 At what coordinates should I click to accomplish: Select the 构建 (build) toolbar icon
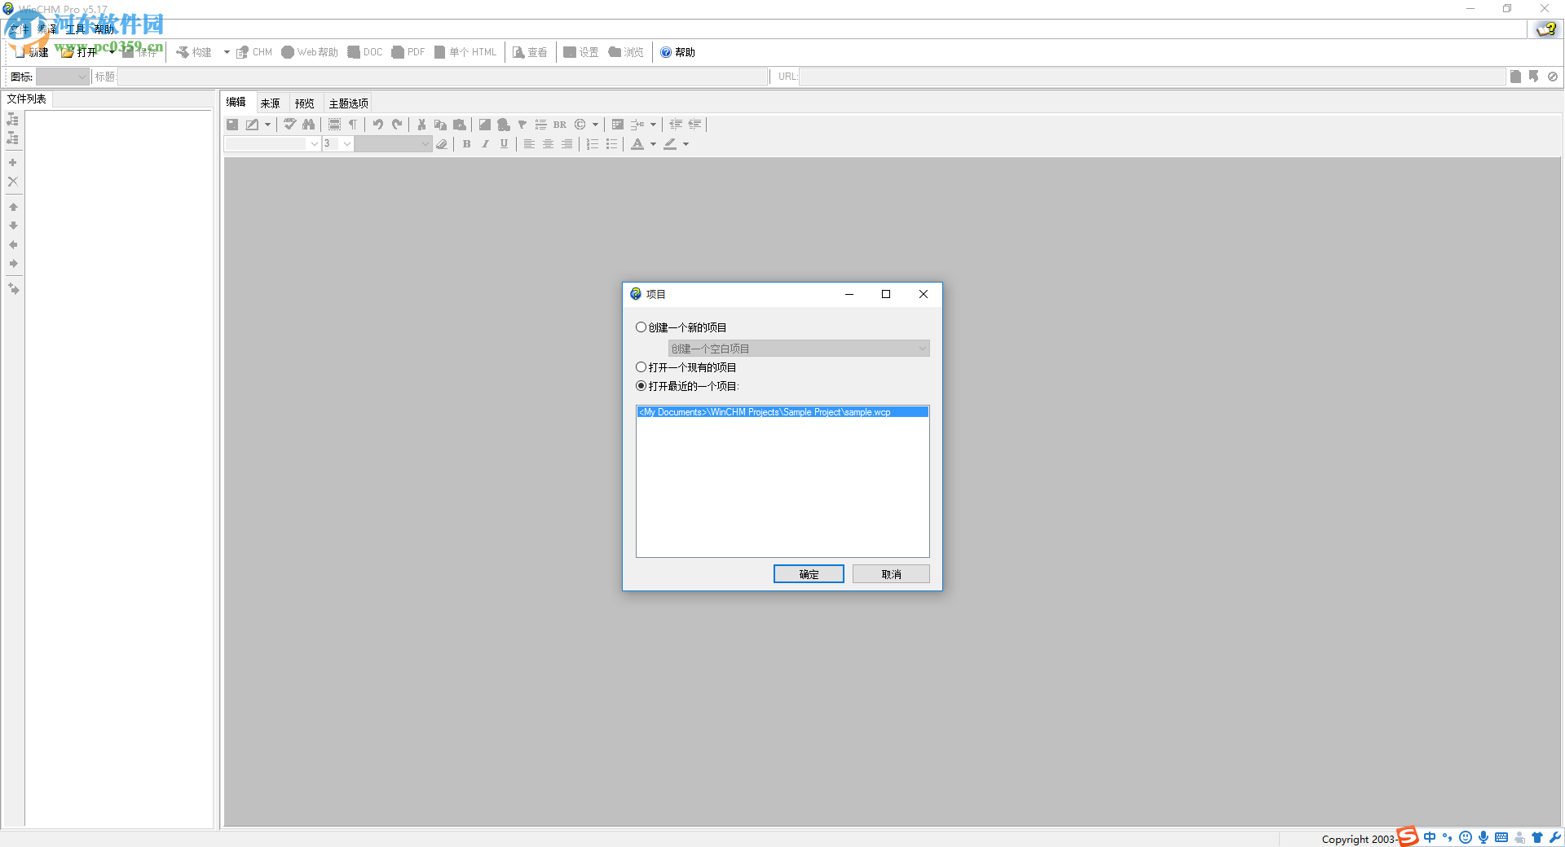click(x=196, y=51)
